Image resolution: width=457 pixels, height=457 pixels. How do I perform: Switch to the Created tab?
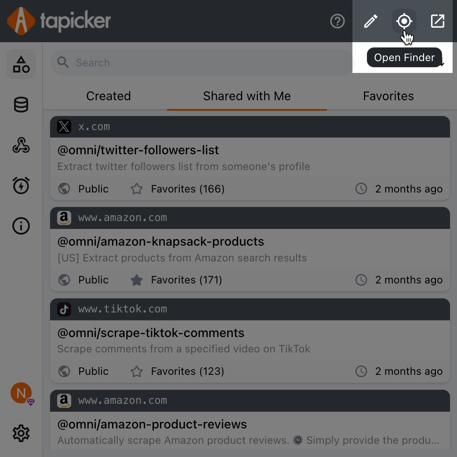[109, 96]
